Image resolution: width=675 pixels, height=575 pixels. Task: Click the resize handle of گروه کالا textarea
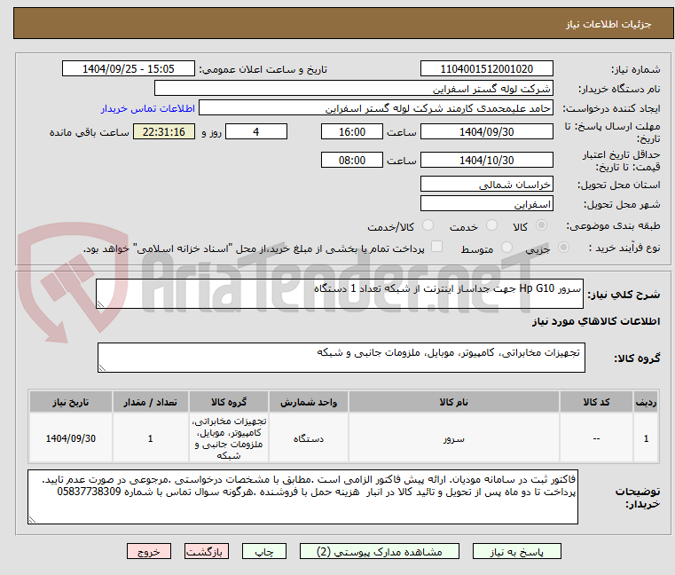pyautogui.click(x=102, y=368)
